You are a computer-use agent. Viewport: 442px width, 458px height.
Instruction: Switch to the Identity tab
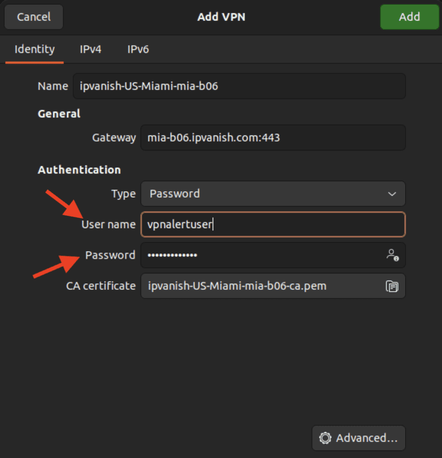click(35, 49)
